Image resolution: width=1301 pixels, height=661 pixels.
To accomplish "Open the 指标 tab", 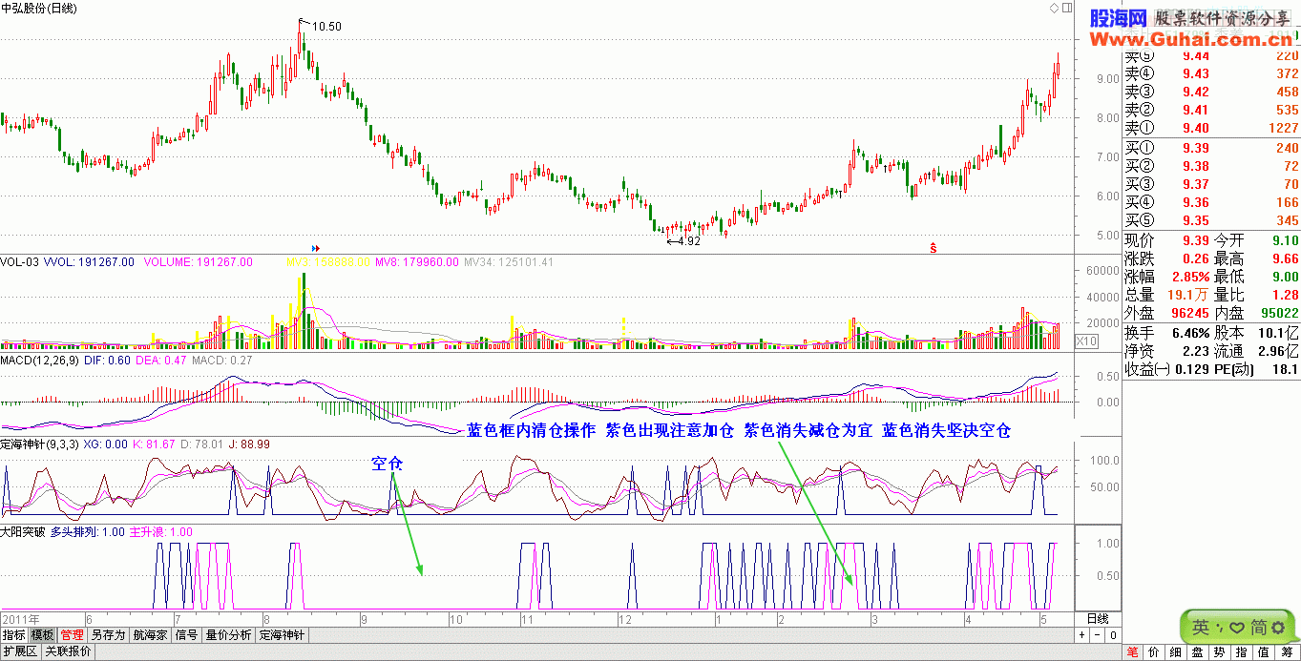I will 13,635.
